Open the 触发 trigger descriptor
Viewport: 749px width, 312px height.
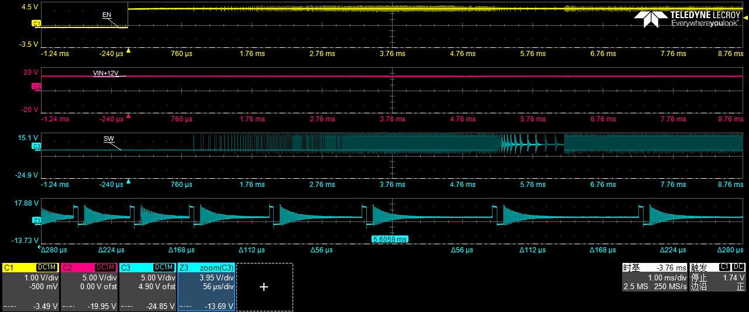tap(718, 278)
